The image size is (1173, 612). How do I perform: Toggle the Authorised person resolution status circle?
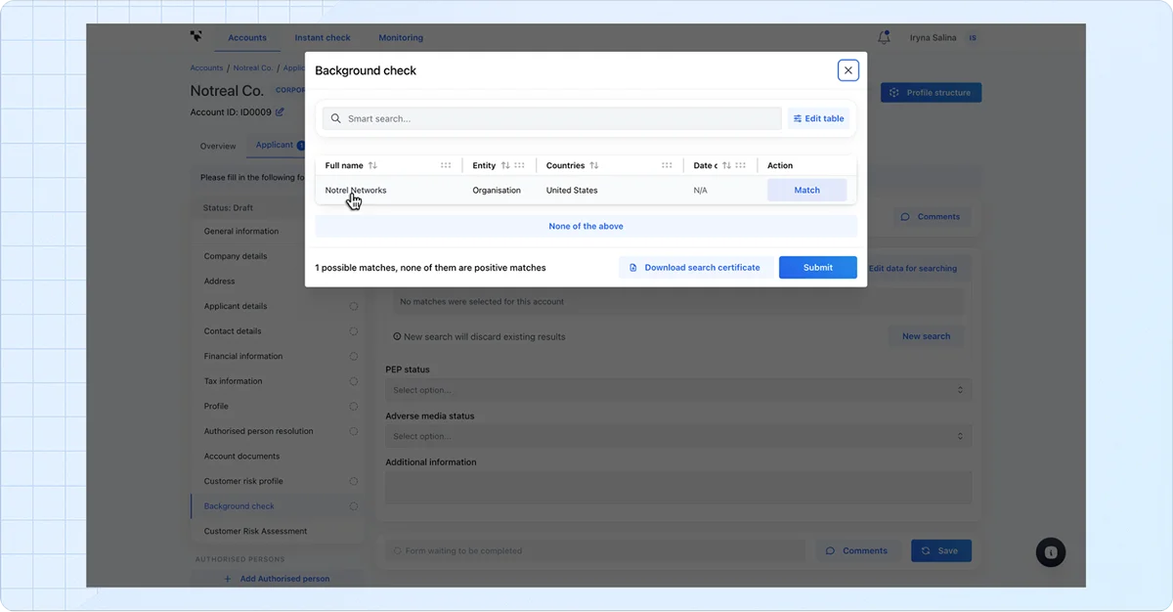tap(354, 431)
